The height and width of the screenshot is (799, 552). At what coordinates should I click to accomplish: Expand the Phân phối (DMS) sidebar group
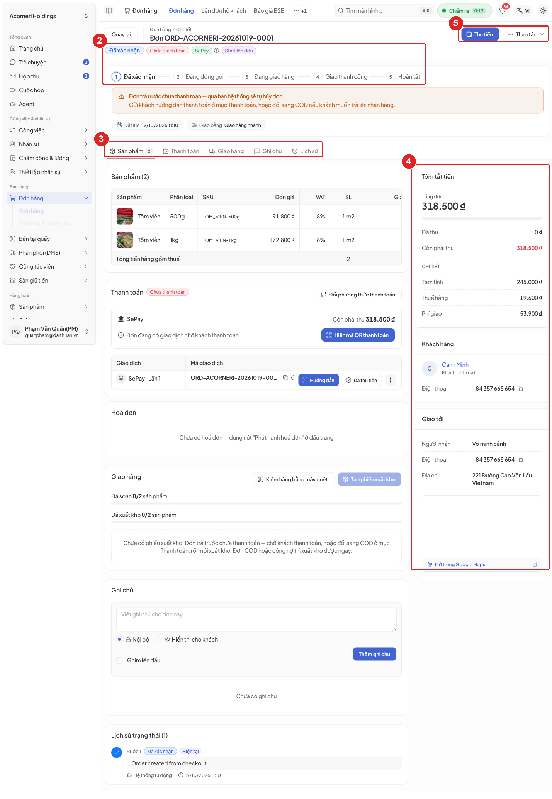point(49,253)
